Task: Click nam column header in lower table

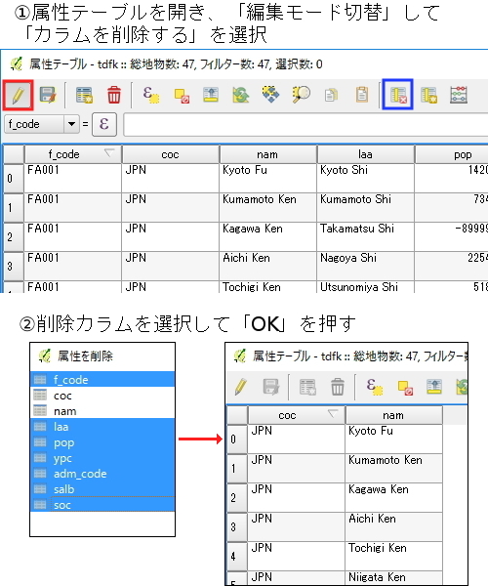Action: coord(394,415)
